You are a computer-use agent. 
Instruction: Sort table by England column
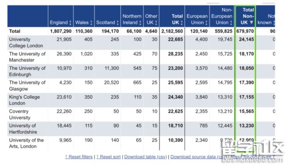[x=60, y=22]
